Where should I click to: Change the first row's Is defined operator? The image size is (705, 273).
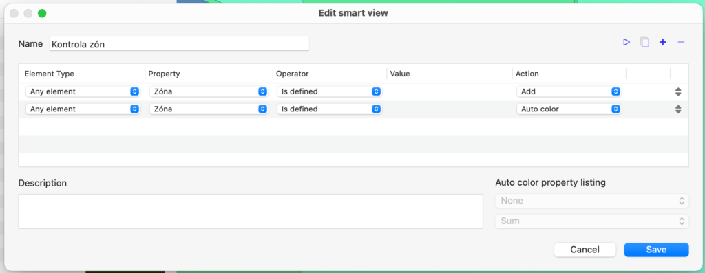(x=329, y=91)
